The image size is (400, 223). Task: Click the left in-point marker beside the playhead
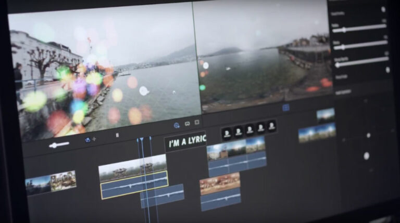[137, 140]
